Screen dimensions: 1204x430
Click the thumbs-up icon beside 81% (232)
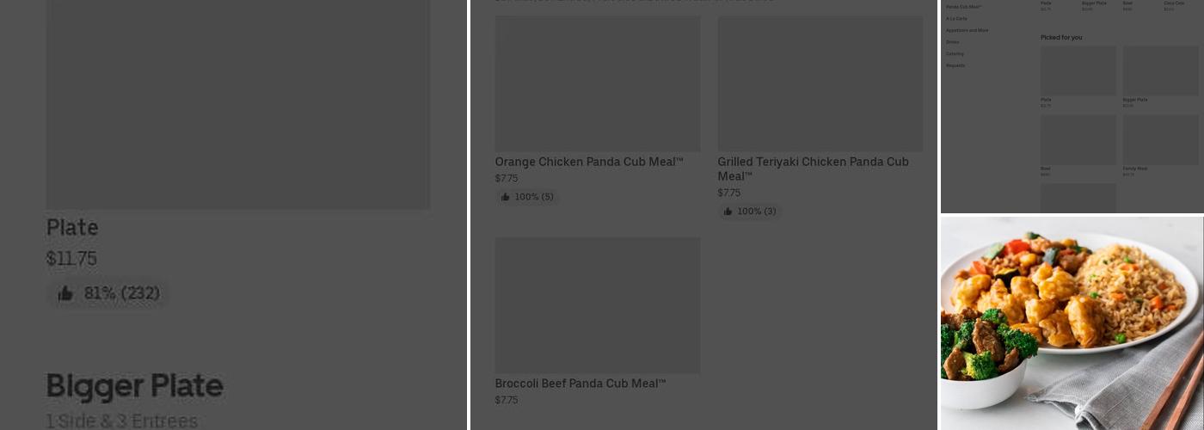[x=65, y=294]
